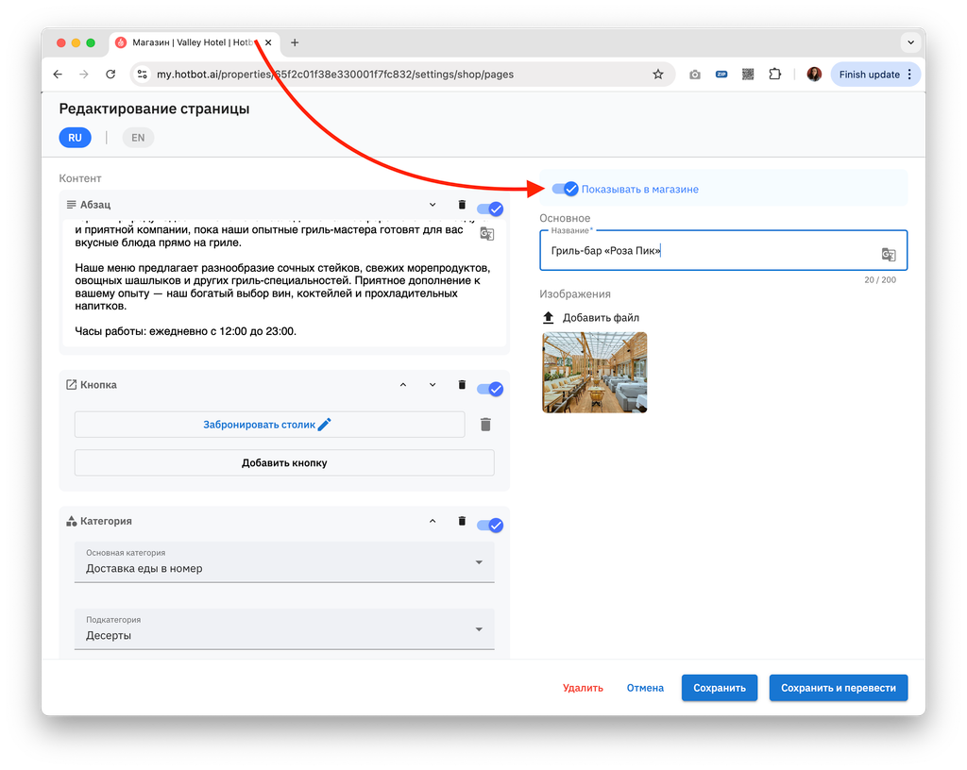967x770 pixels.
Task: Click Забронировать столик button
Action: [x=269, y=425]
